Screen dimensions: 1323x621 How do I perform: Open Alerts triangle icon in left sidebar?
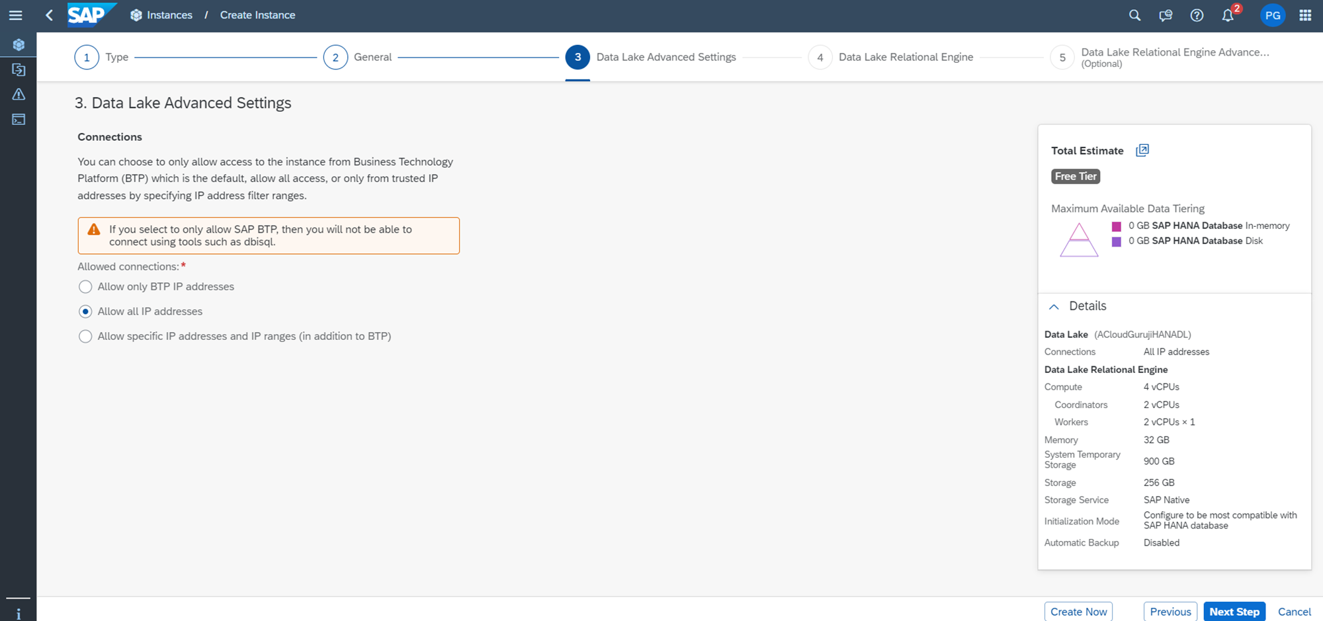pyautogui.click(x=19, y=95)
